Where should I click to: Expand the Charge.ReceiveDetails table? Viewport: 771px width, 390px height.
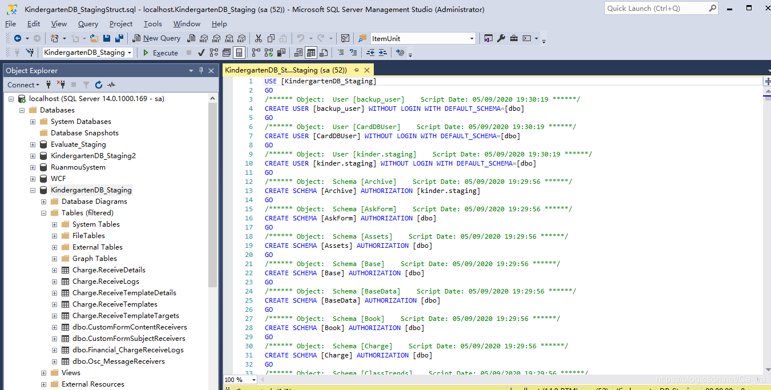click(x=54, y=270)
